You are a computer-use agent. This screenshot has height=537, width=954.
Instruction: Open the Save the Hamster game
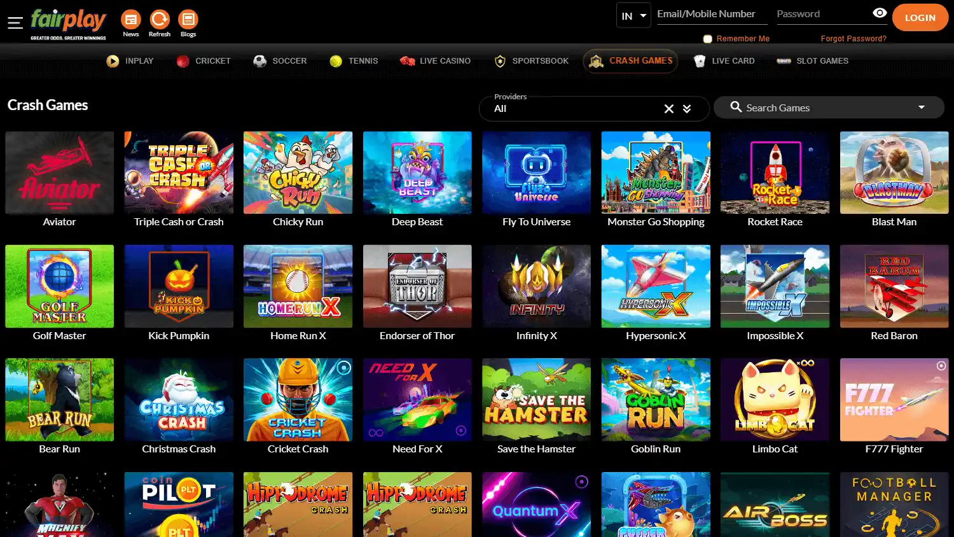pyautogui.click(x=536, y=400)
